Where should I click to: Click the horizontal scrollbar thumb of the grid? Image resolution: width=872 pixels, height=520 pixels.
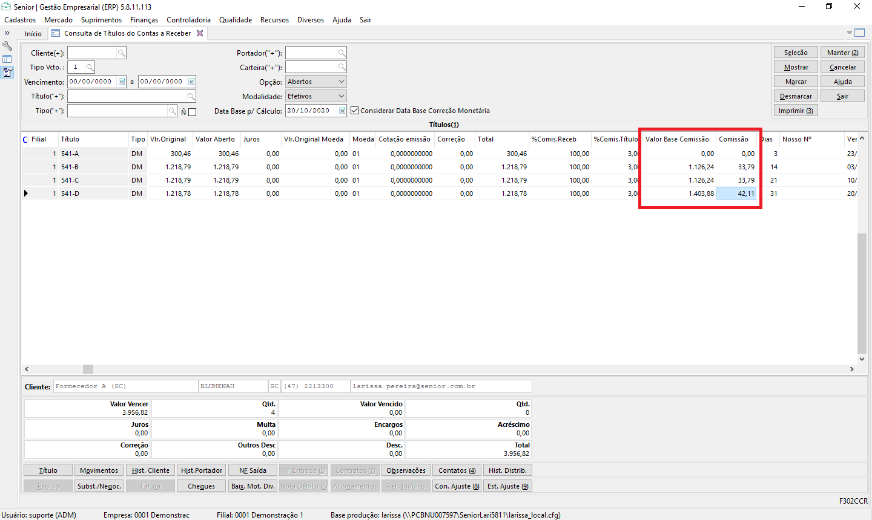(88, 369)
